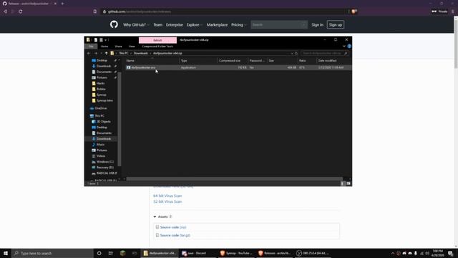Select OneDrive in navigation pane
The height and width of the screenshot is (258, 458).
pyautogui.click(x=100, y=108)
